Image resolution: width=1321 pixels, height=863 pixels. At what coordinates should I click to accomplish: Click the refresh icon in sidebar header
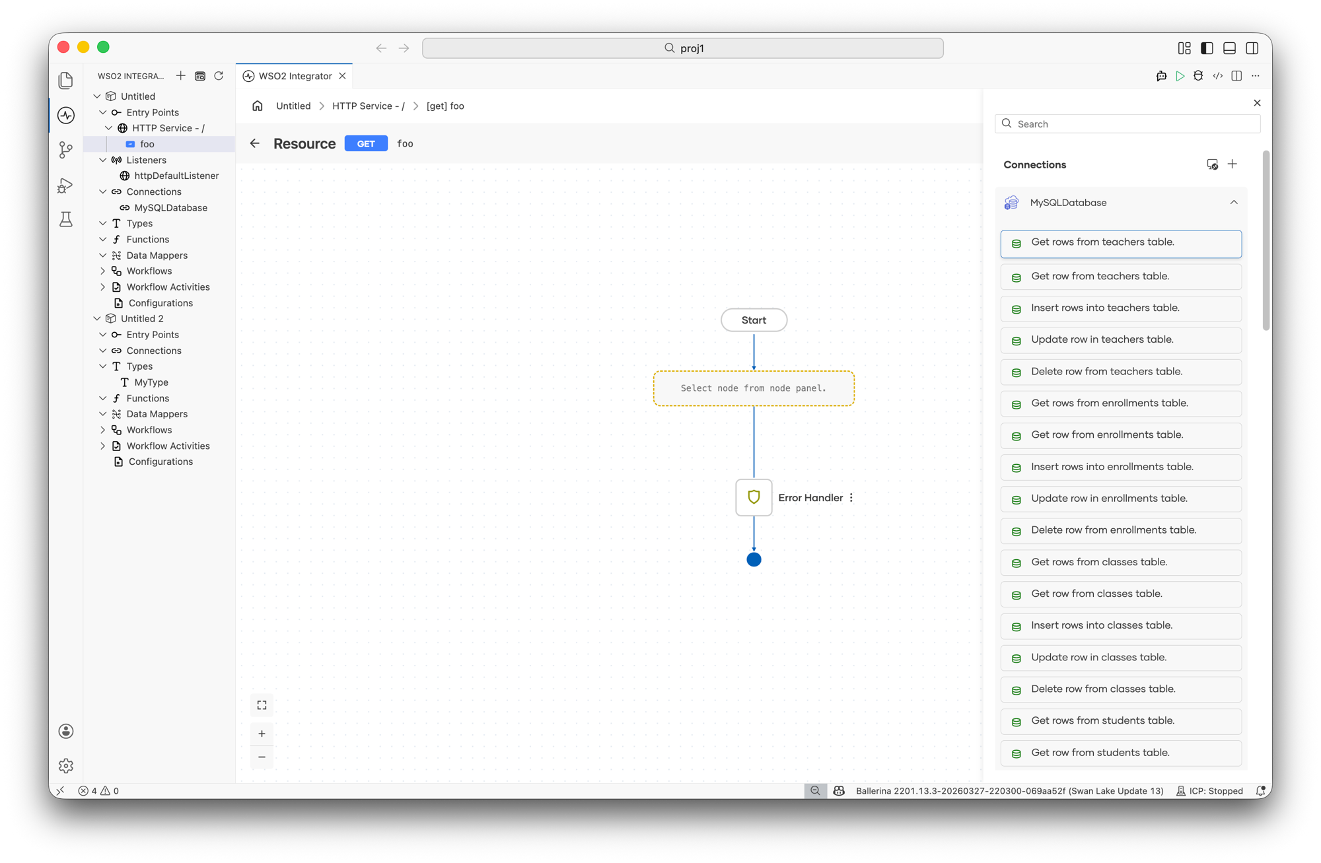pyautogui.click(x=219, y=76)
